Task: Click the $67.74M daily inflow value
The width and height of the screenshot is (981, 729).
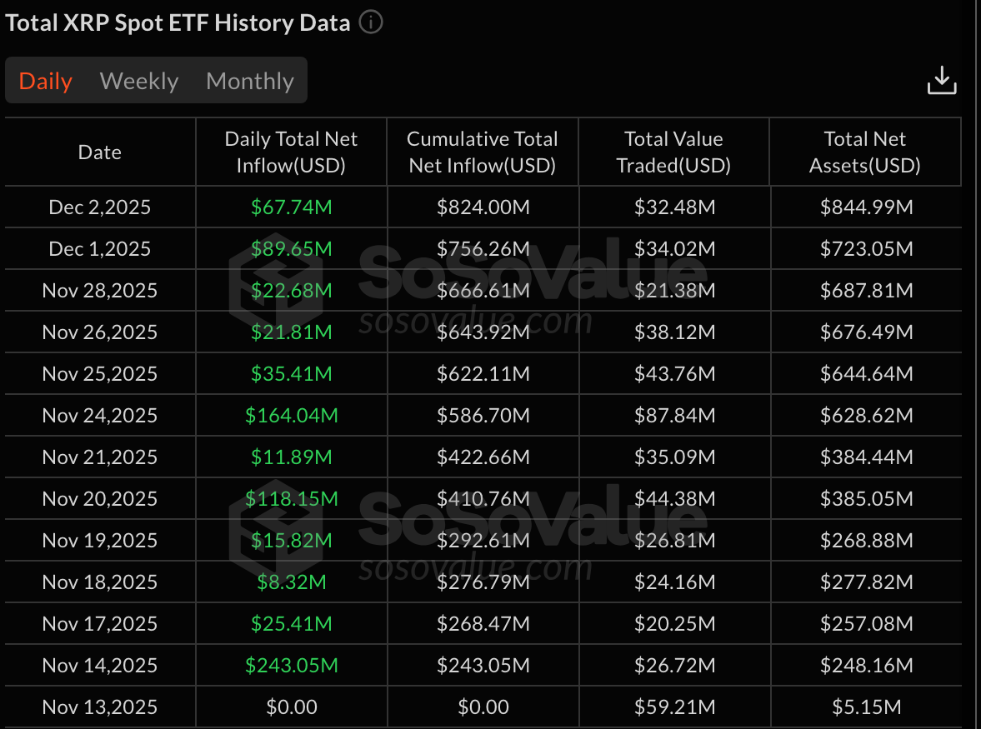Action: pyautogui.click(x=292, y=207)
